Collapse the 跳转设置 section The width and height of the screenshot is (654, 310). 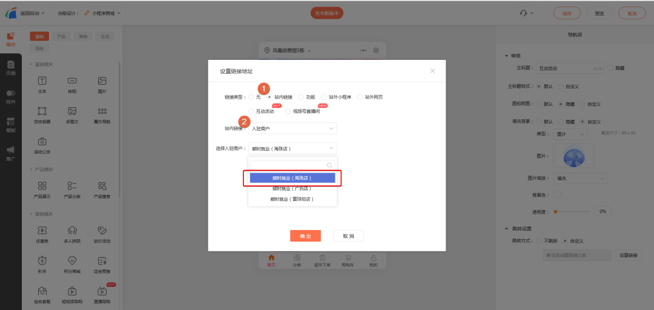pyautogui.click(x=507, y=229)
